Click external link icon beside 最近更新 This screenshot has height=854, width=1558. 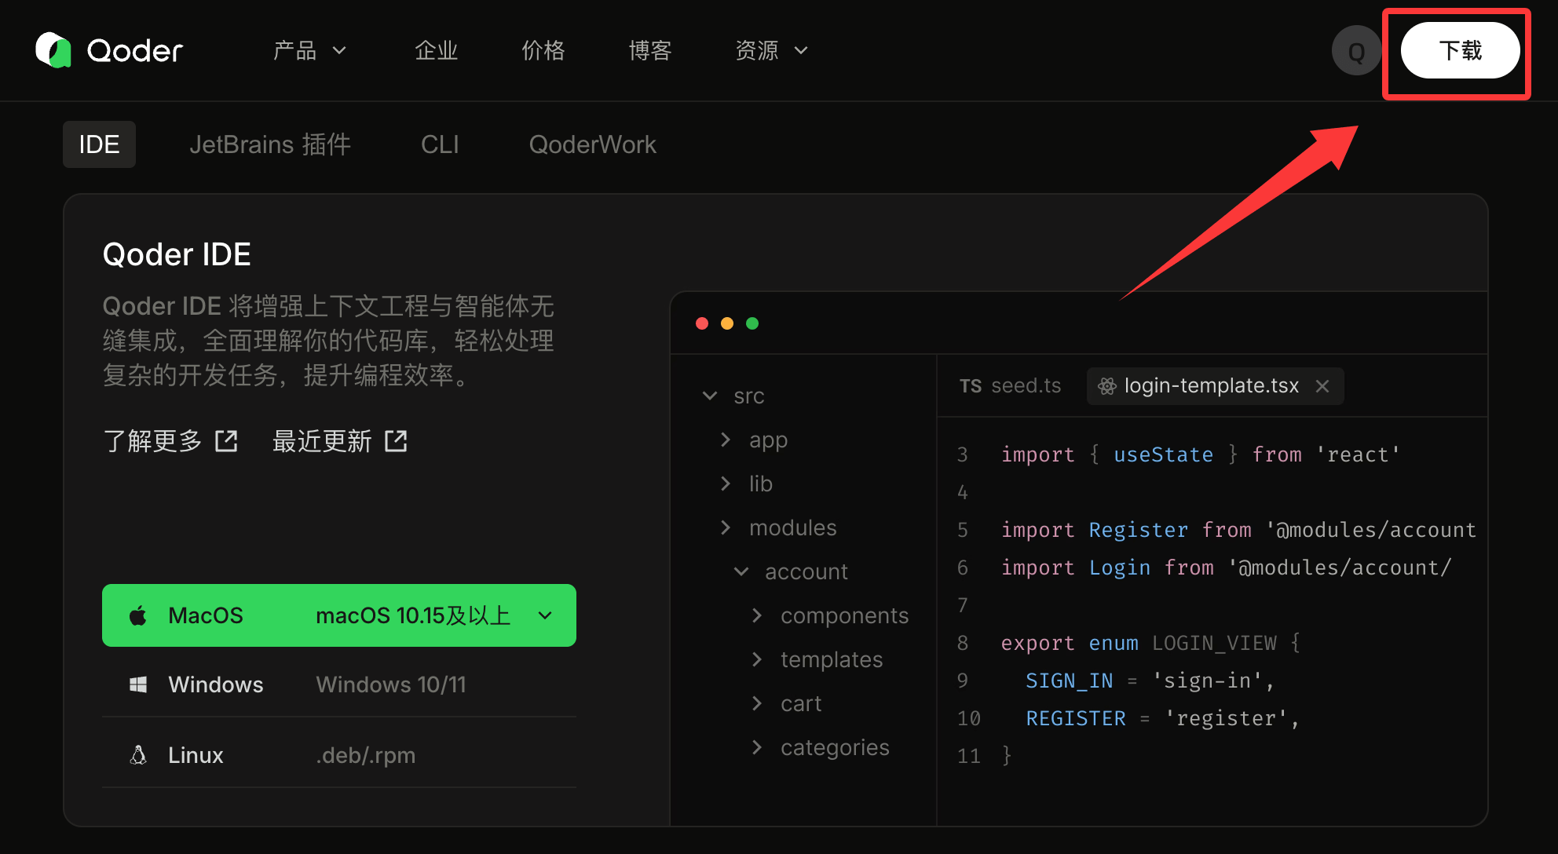tap(396, 441)
